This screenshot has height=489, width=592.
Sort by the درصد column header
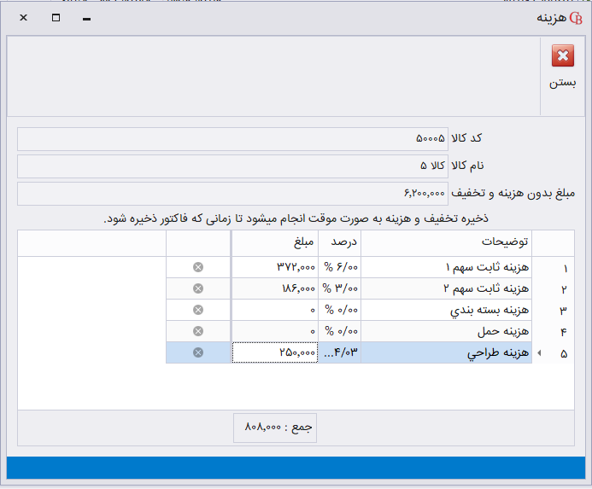point(338,242)
